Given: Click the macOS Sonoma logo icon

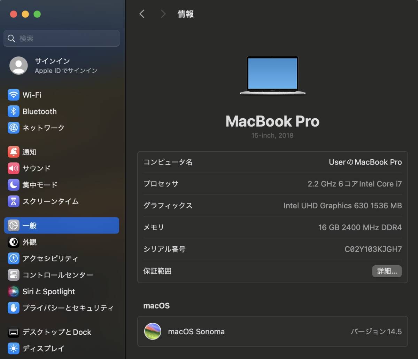Looking at the screenshot, I should tap(153, 332).
